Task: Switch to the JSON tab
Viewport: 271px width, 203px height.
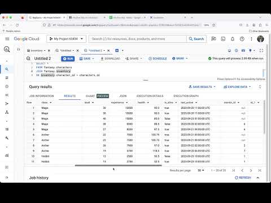Action: (123, 96)
